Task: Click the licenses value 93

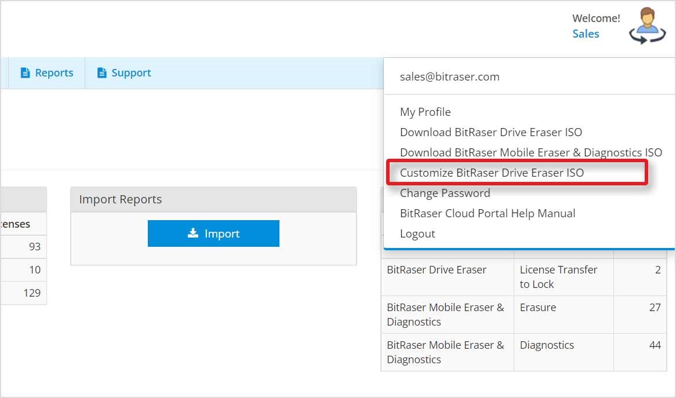Action: [34, 247]
